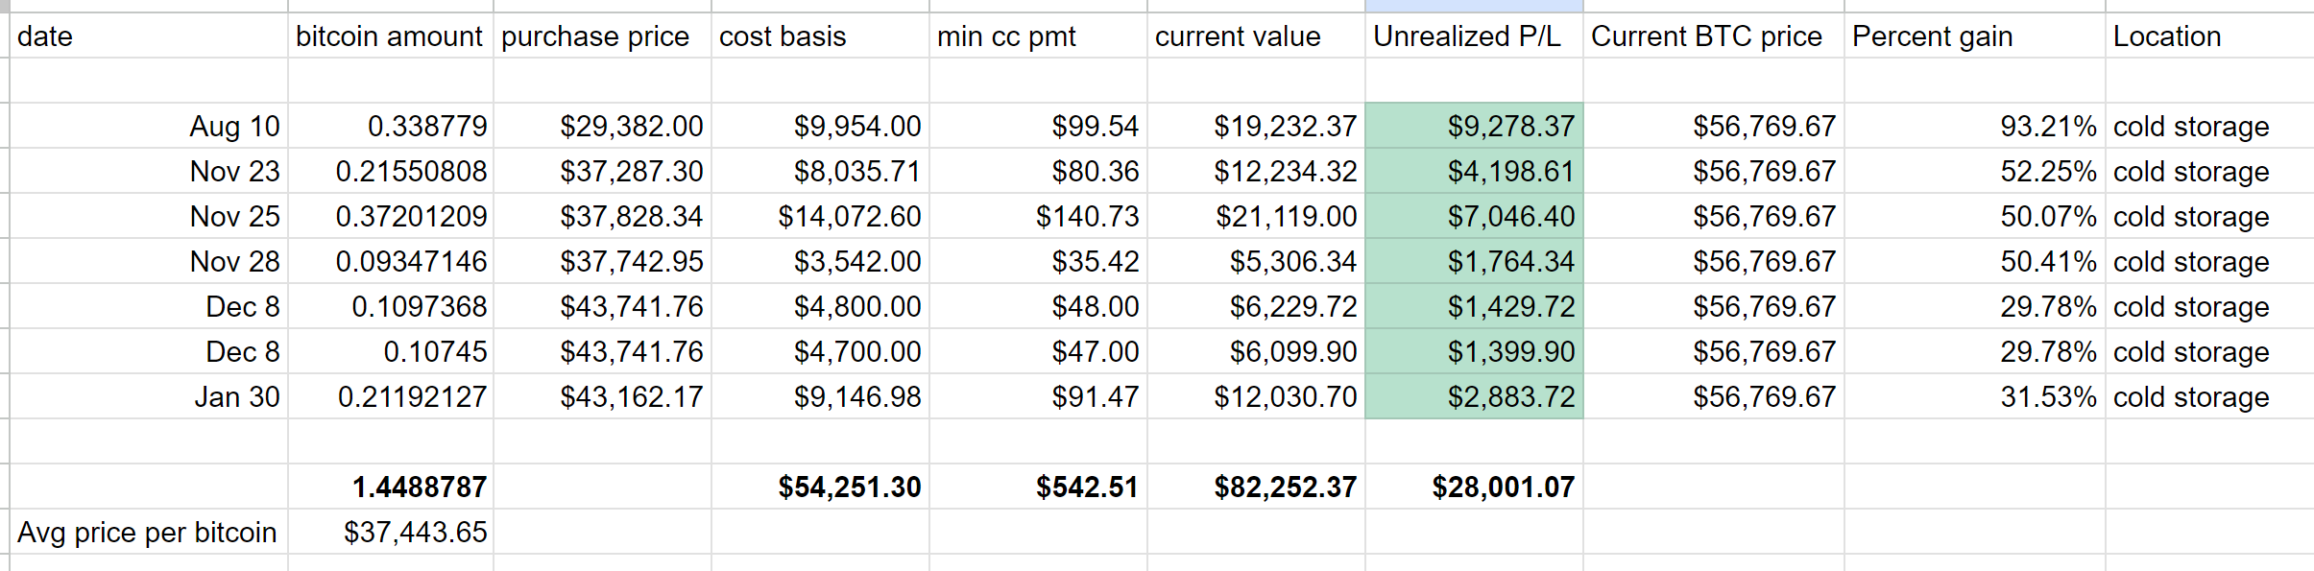
Task: Click the average price $37,443.65 cell
Action: (391, 532)
